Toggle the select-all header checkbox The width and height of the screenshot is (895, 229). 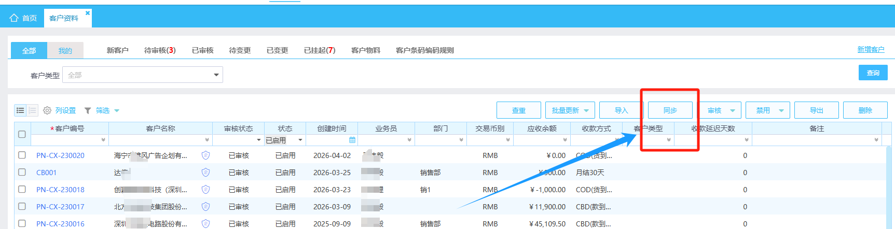point(22,134)
